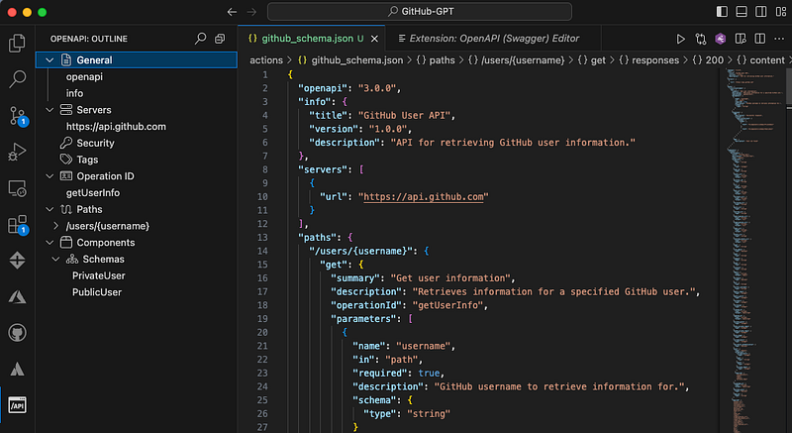This screenshot has width=792, height=433.
Task: Click the editor vertical scrollbar thumb
Action: point(788,85)
